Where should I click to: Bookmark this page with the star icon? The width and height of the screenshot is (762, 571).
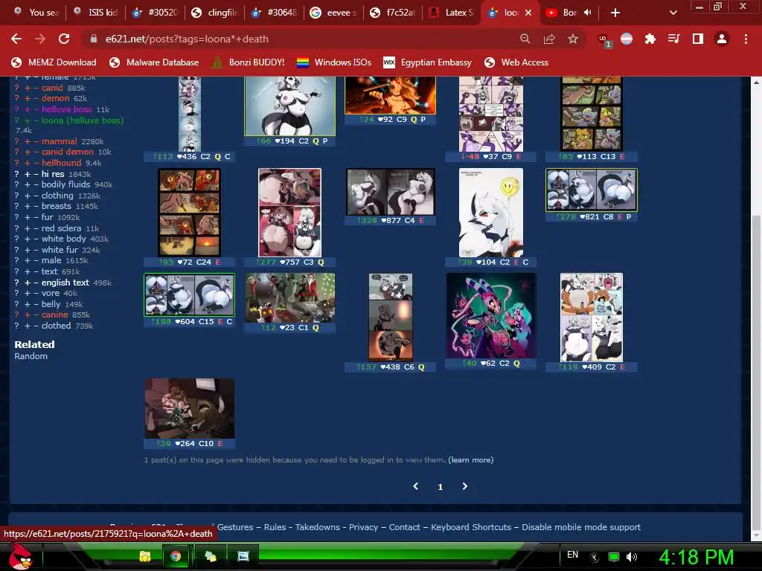573,39
